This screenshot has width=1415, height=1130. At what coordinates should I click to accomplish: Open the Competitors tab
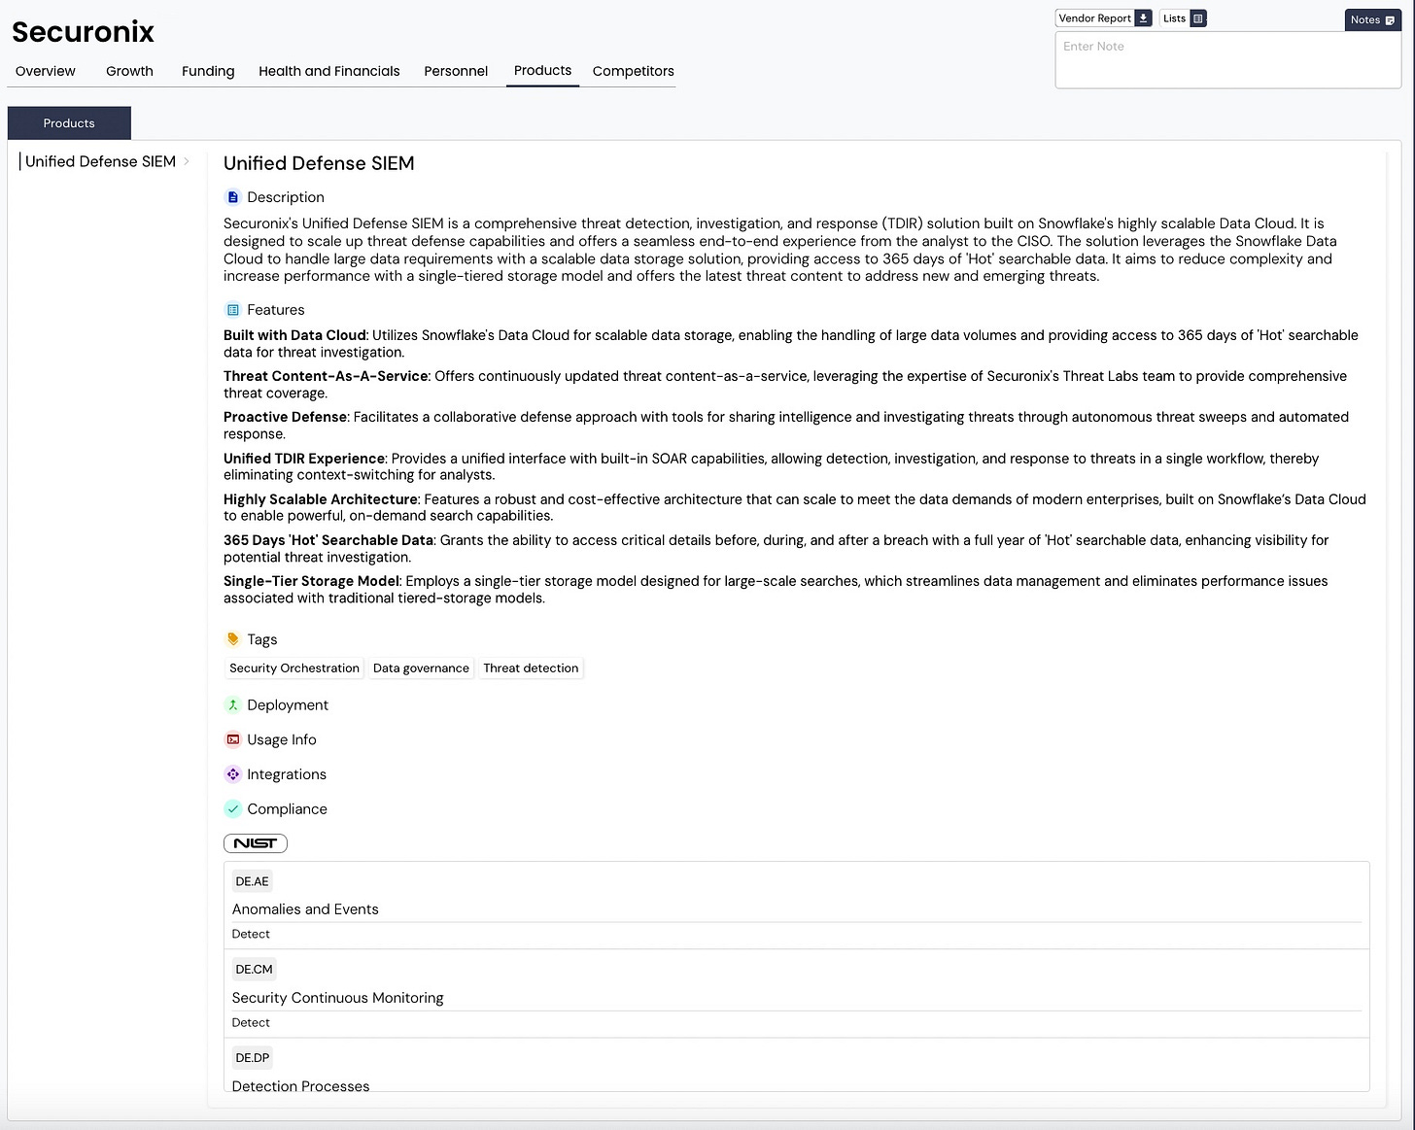pos(634,71)
